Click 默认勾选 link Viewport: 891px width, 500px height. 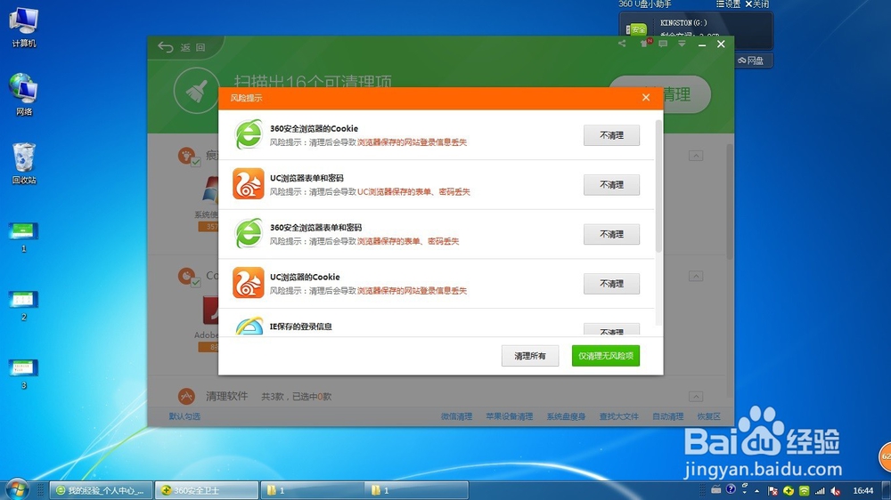pos(184,416)
